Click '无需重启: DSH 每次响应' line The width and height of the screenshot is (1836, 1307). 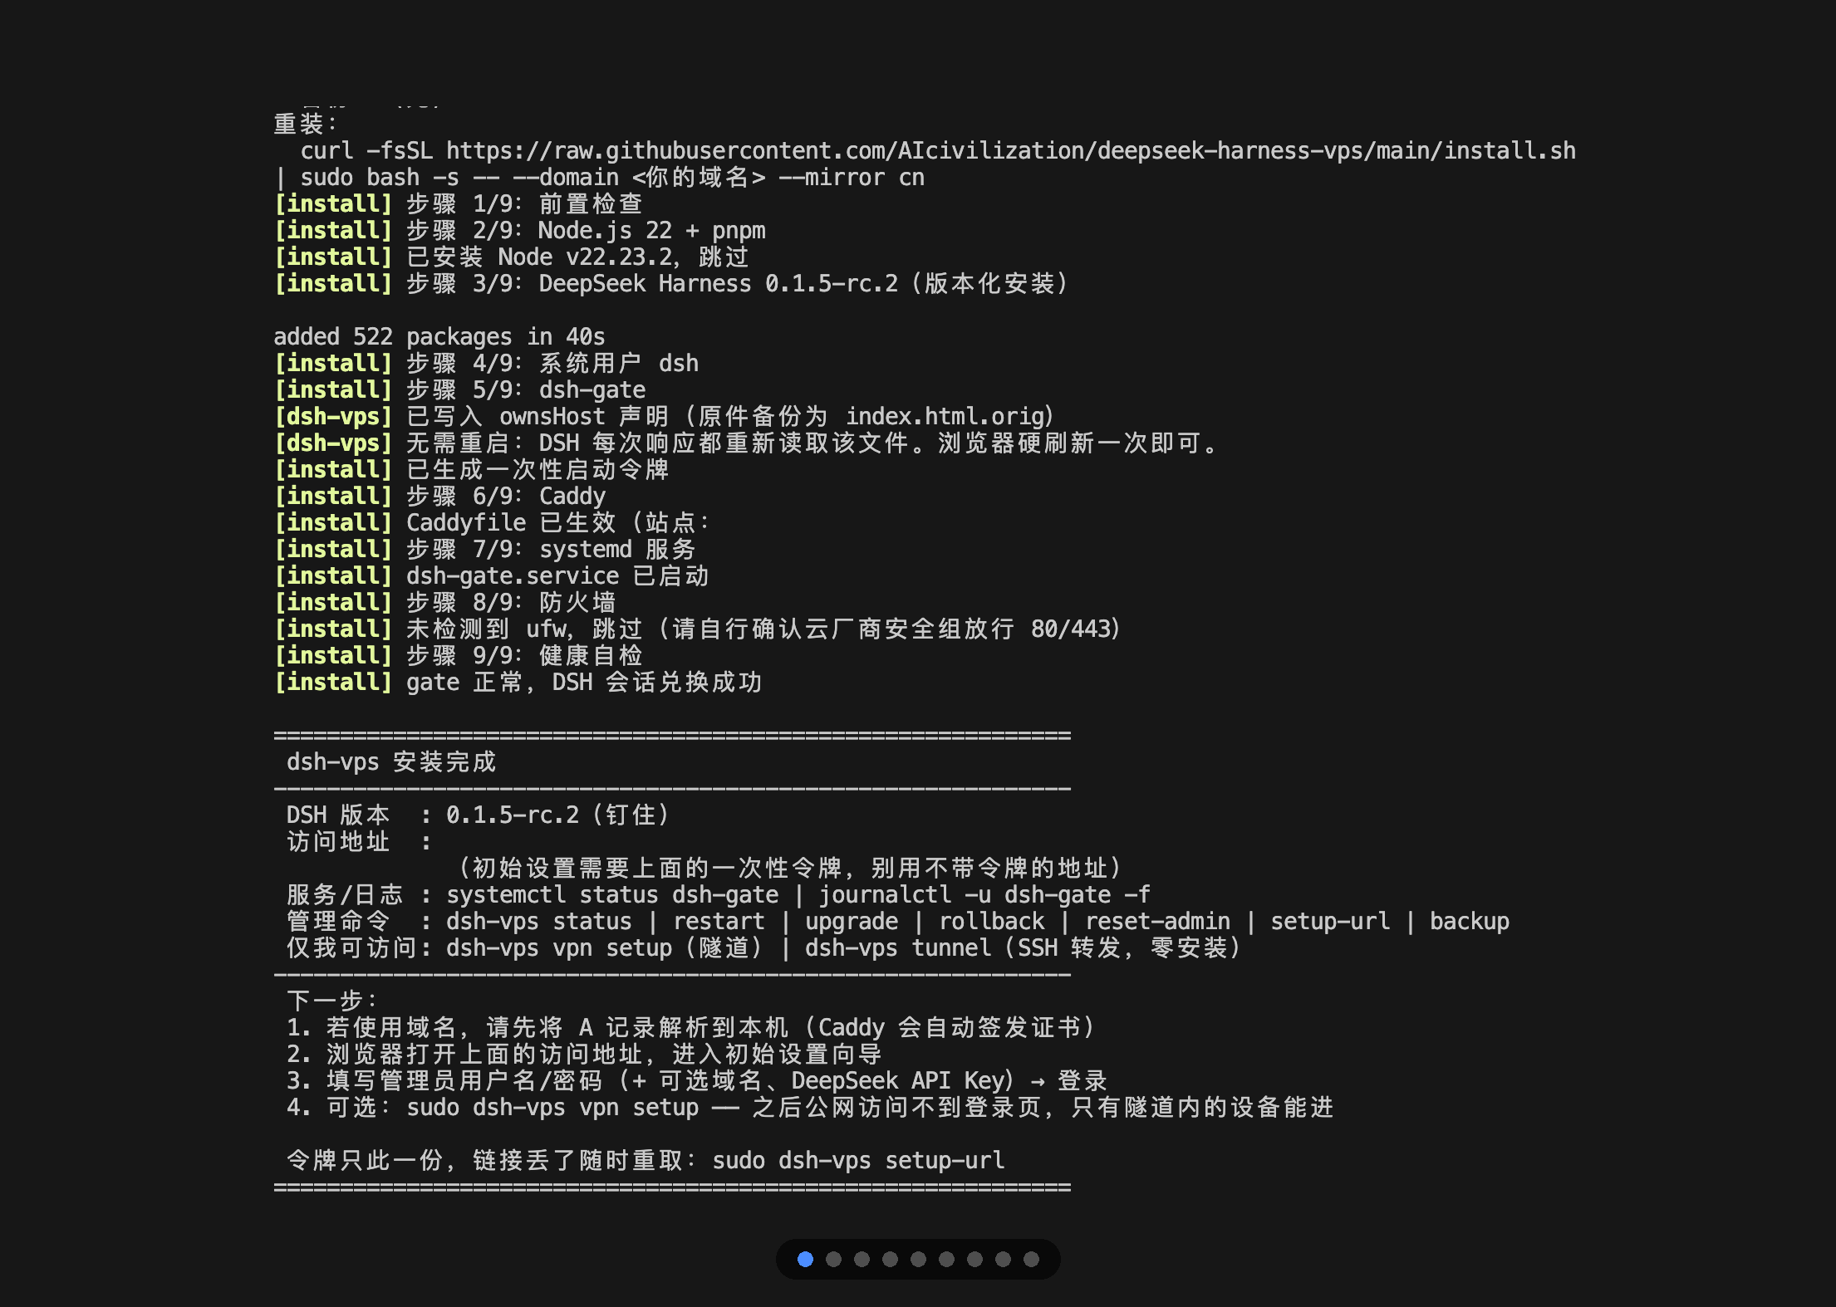746,443
